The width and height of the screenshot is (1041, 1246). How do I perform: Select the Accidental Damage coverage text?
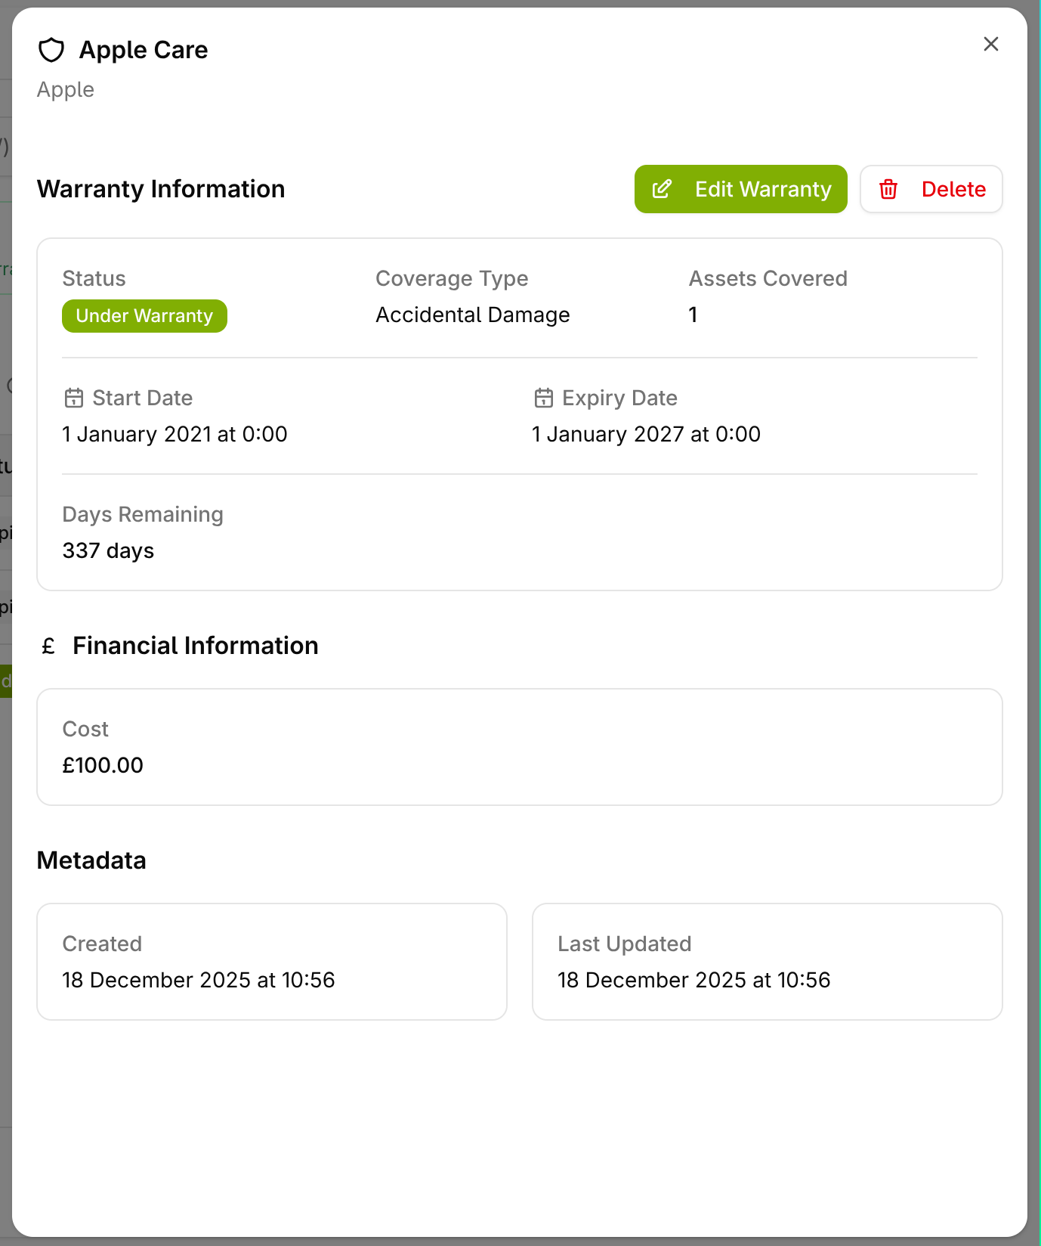click(472, 315)
